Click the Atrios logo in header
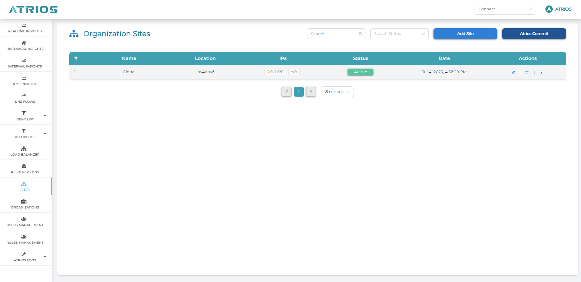 coord(33,9)
